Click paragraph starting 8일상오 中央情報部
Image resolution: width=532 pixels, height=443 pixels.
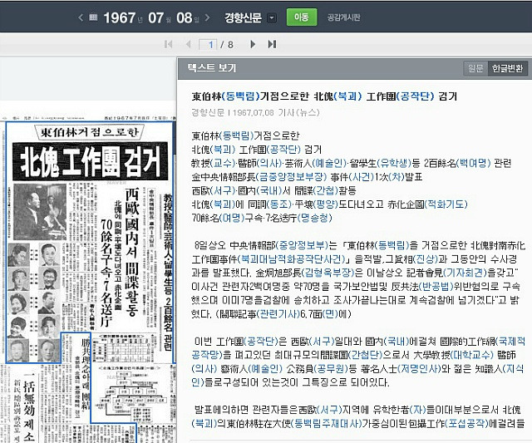[358, 279]
